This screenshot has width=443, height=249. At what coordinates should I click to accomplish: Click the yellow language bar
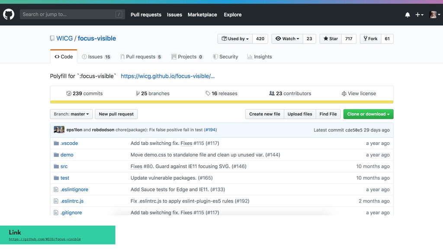[x=222, y=102]
